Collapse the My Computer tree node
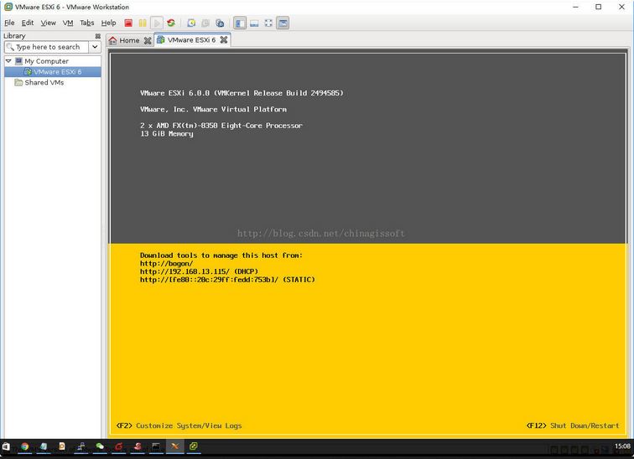Screen dimensions: 634x459 pos(8,61)
